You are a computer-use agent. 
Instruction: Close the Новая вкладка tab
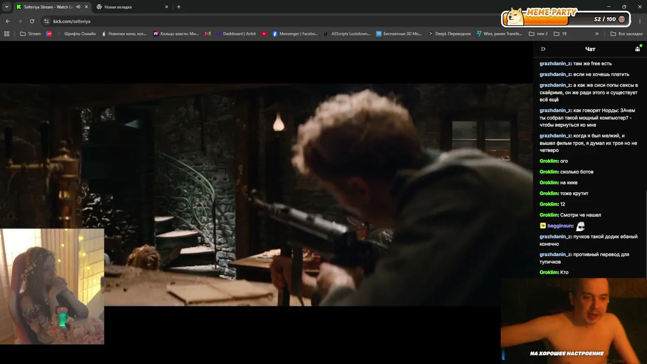click(167, 7)
